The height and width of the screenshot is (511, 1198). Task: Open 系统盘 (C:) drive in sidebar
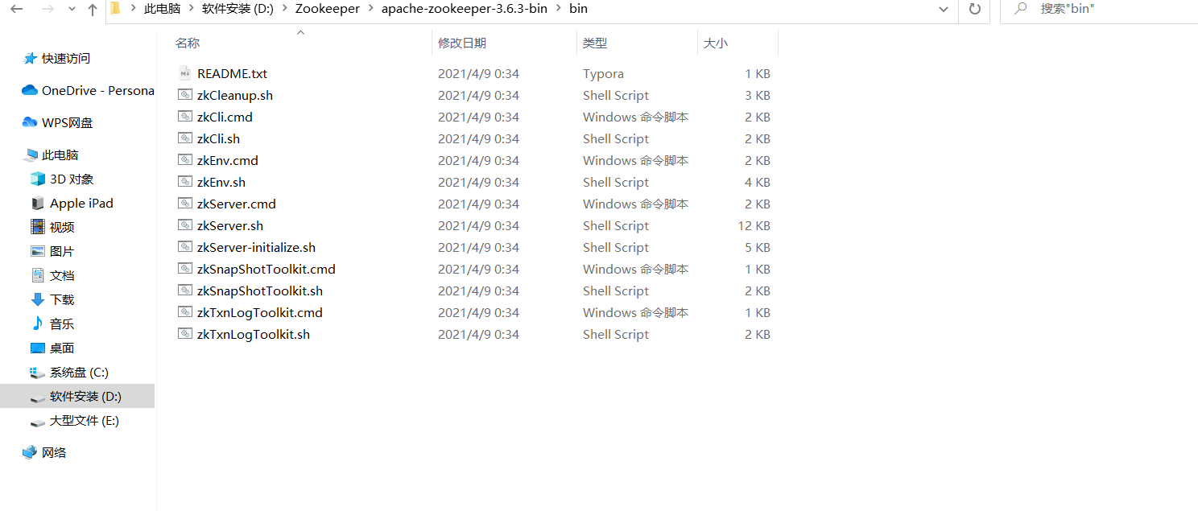(77, 372)
